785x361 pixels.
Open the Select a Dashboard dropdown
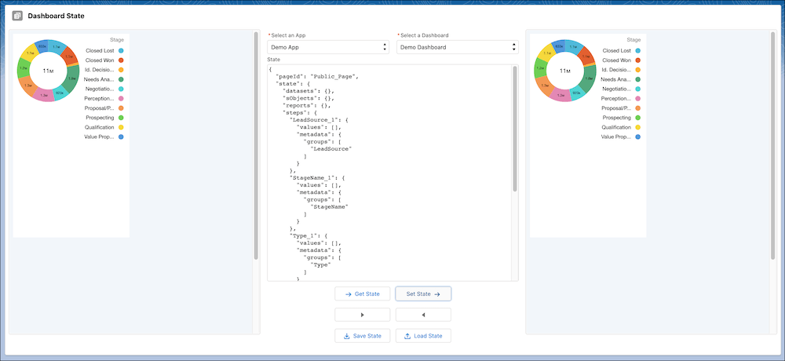tap(458, 47)
